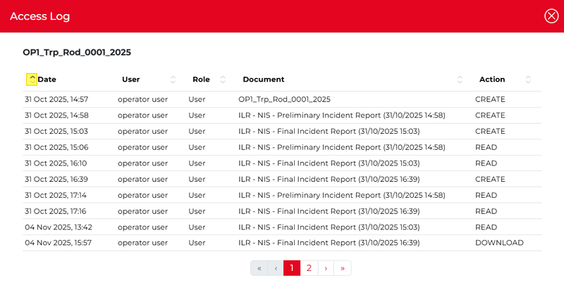
Task: Click READ action in the 13:42 row
Action: 486,227
